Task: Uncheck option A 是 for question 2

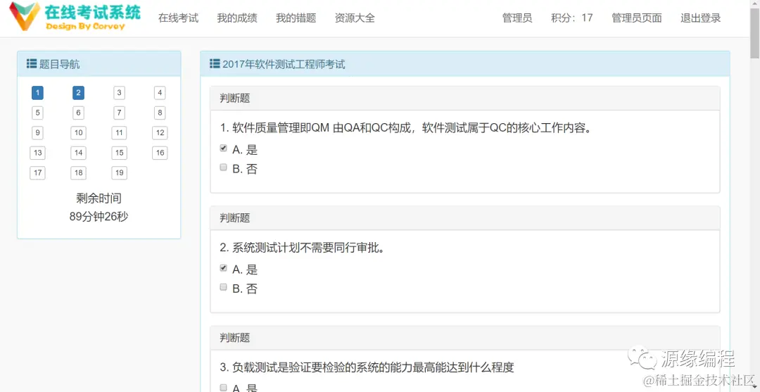Action: coord(224,268)
